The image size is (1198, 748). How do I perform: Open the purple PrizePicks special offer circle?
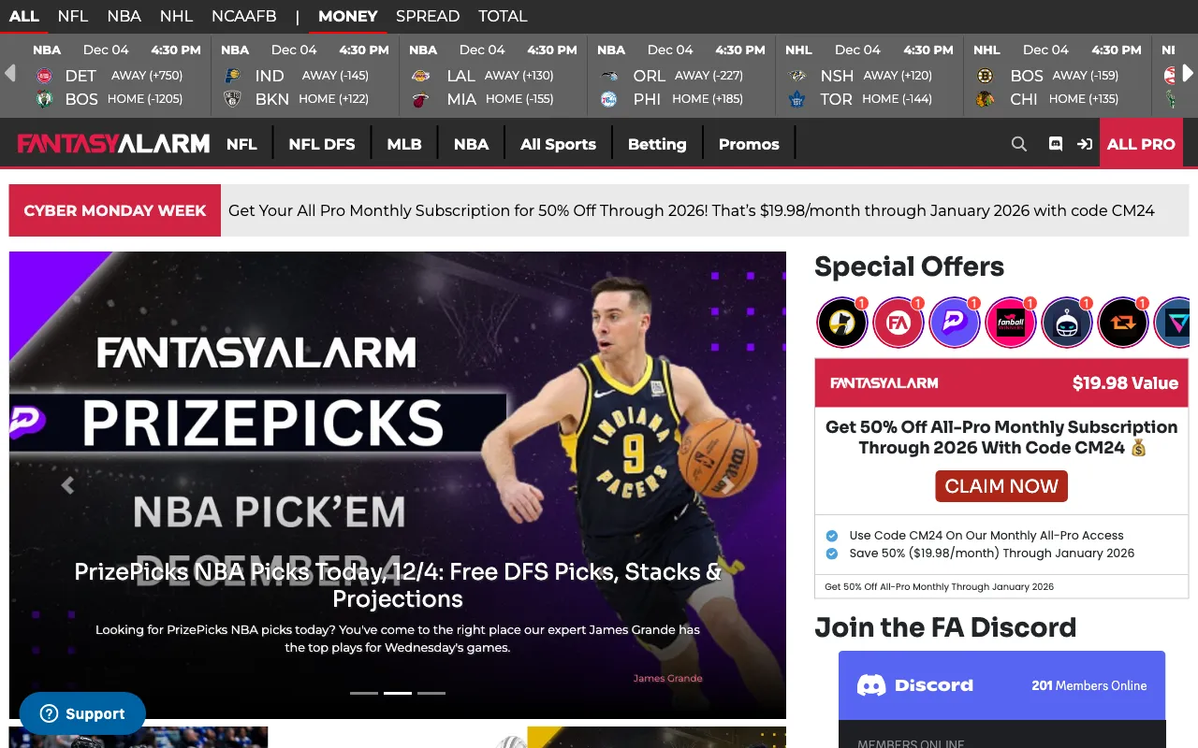point(955,323)
